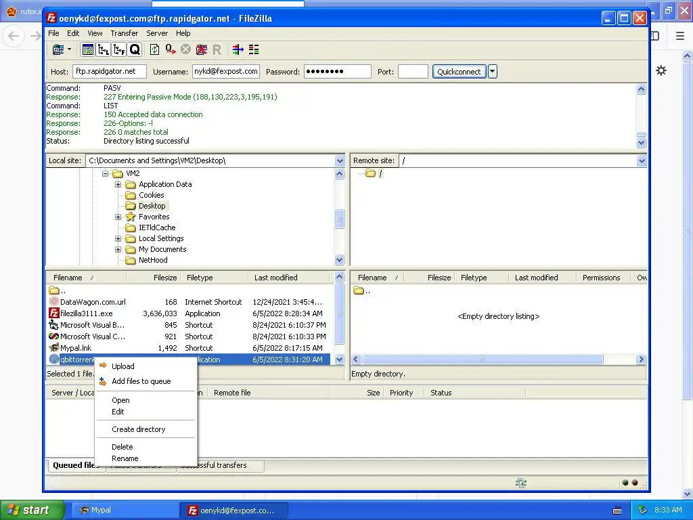Viewport: 693px width, 520px height.
Task: Collapse the VM2 tree node
Action: pyautogui.click(x=105, y=173)
